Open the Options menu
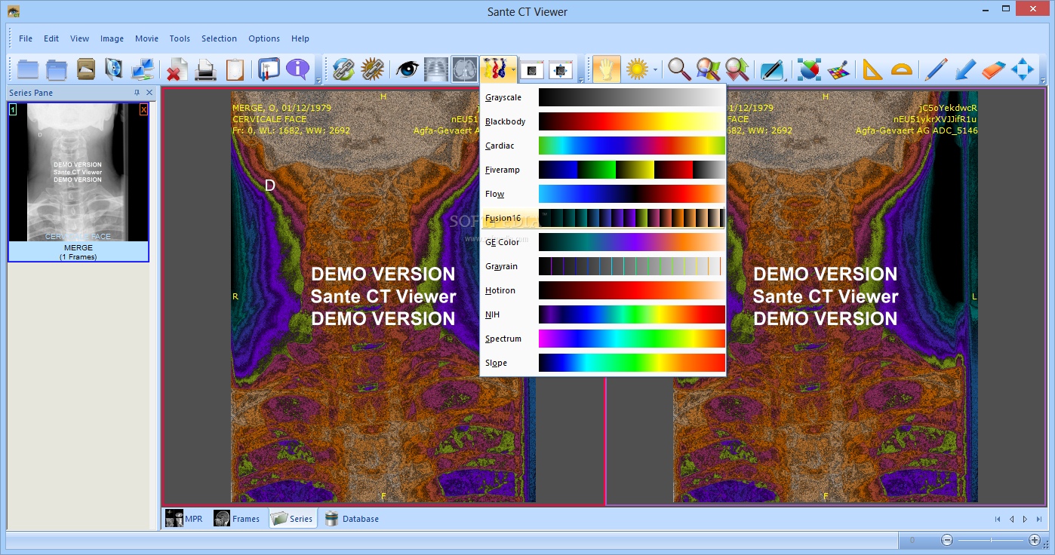The image size is (1055, 555). (x=264, y=38)
